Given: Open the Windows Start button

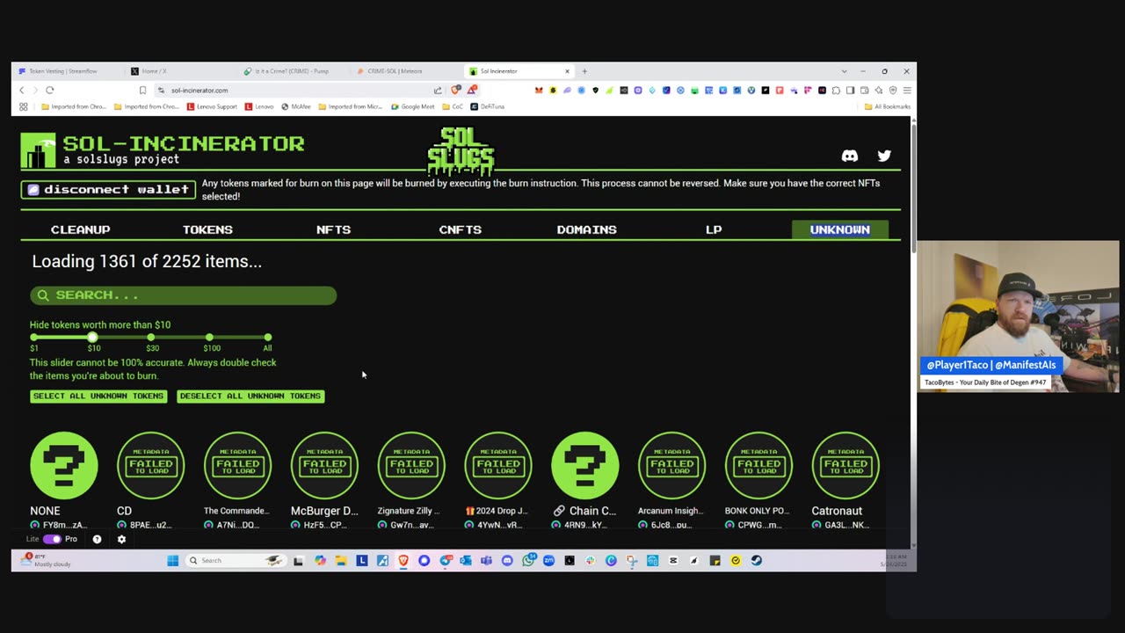Looking at the screenshot, I should point(172,560).
